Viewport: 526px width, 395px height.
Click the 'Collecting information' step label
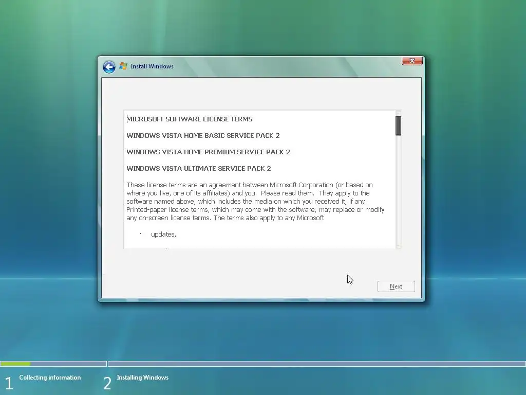pos(50,378)
